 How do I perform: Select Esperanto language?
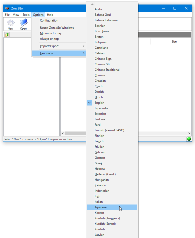[x=112, y=108]
